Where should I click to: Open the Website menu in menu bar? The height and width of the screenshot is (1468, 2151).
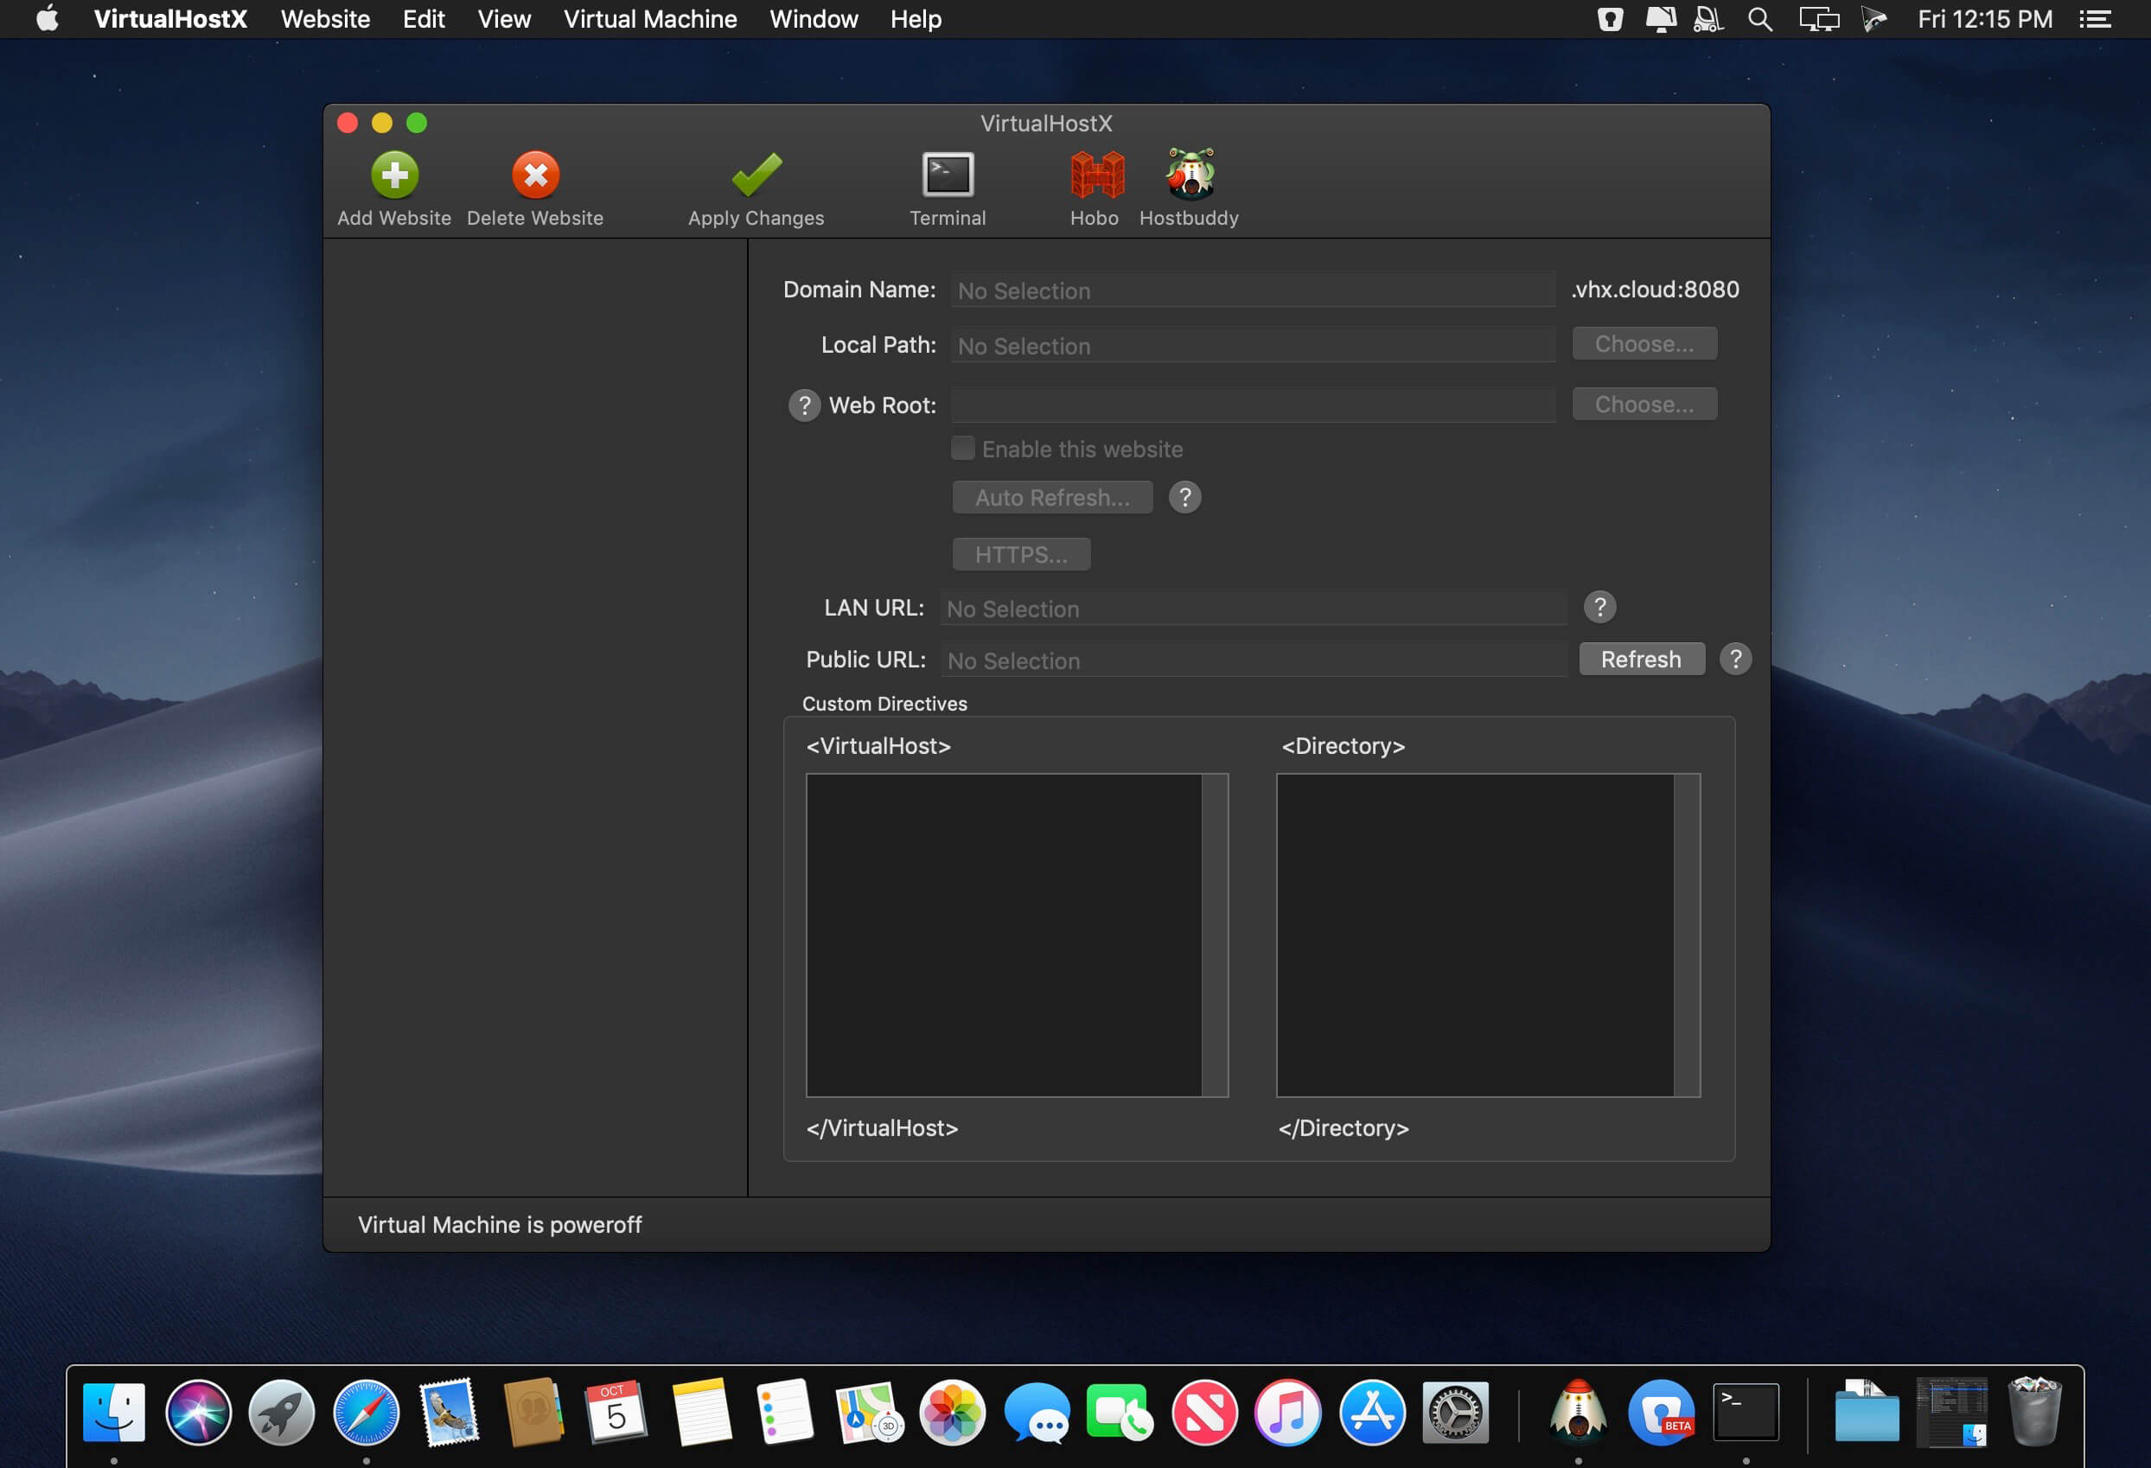pyautogui.click(x=325, y=19)
